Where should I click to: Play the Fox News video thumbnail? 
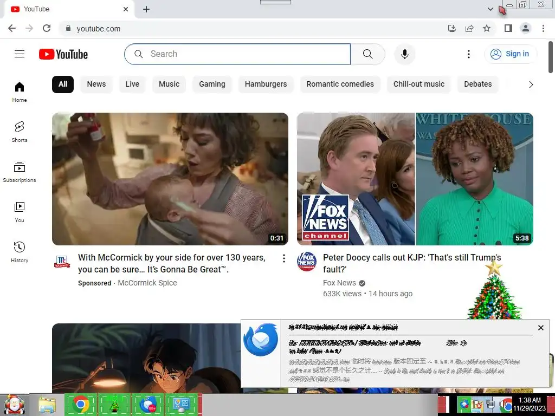coord(415,179)
